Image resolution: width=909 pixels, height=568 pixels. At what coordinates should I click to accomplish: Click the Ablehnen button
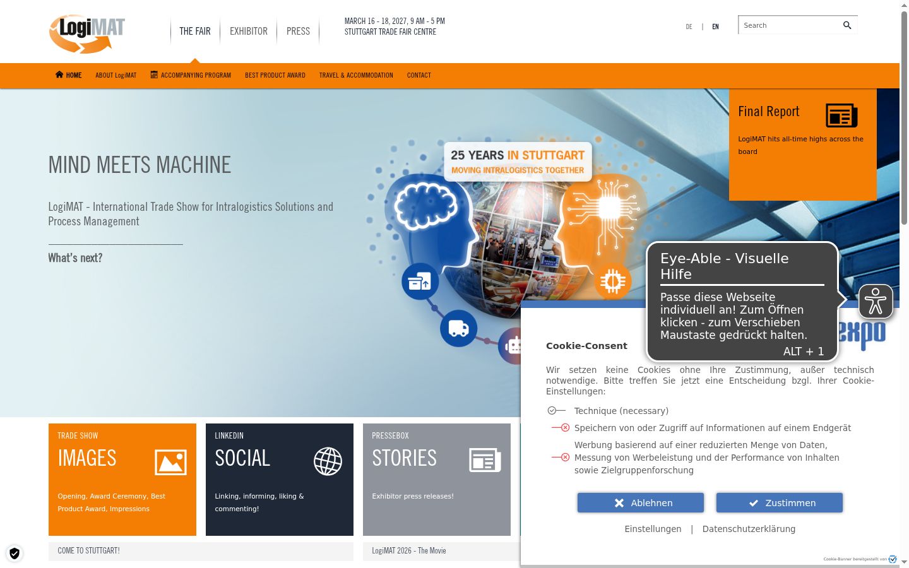click(x=641, y=503)
